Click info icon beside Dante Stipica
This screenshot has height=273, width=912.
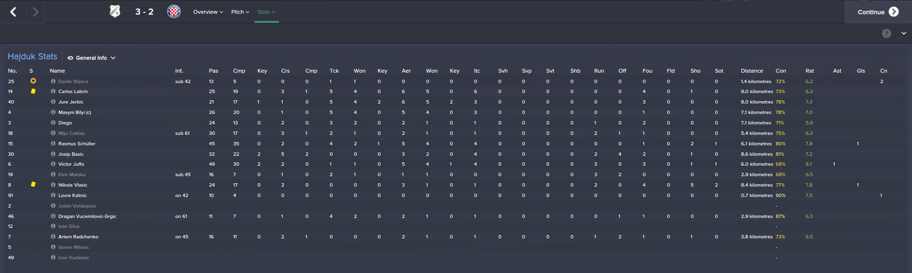[x=53, y=81]
